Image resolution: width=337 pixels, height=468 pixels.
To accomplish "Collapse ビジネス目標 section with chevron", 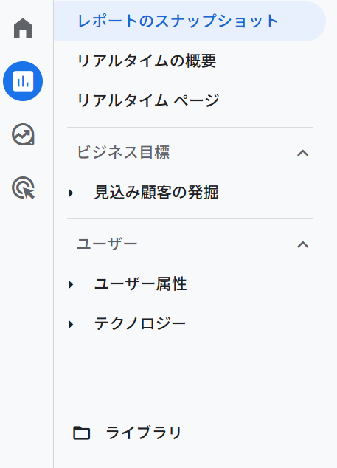I will tap(302, 153).
